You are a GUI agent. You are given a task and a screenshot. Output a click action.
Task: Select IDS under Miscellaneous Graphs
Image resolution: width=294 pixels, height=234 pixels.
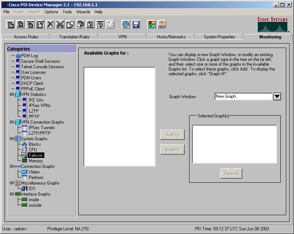(32, 189)
